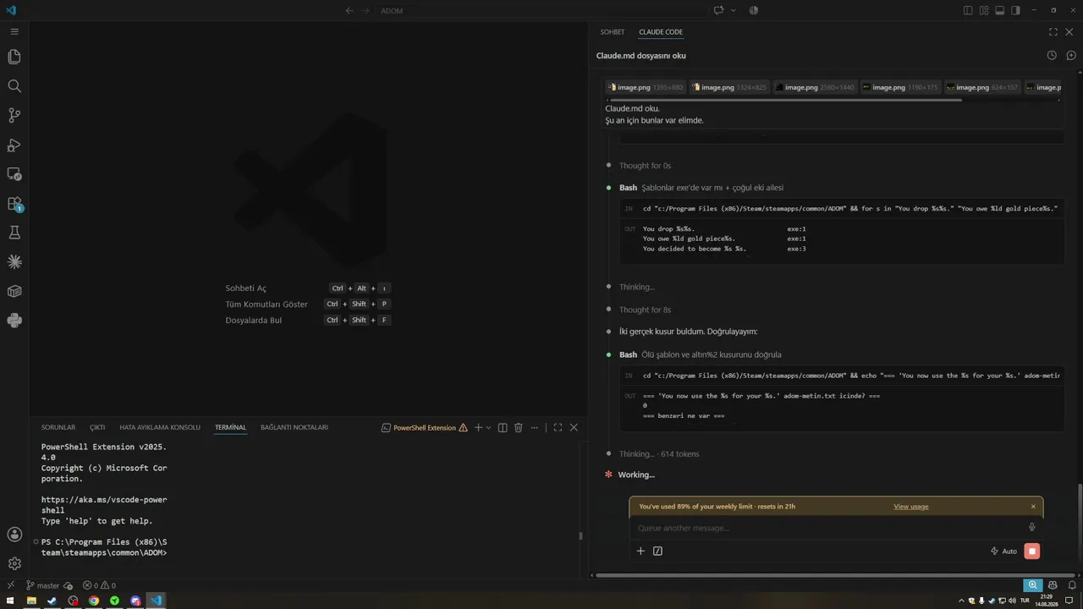Open the View usage link
The height and width of the screenshot is (609, 1083).
[x=911, y=507]
